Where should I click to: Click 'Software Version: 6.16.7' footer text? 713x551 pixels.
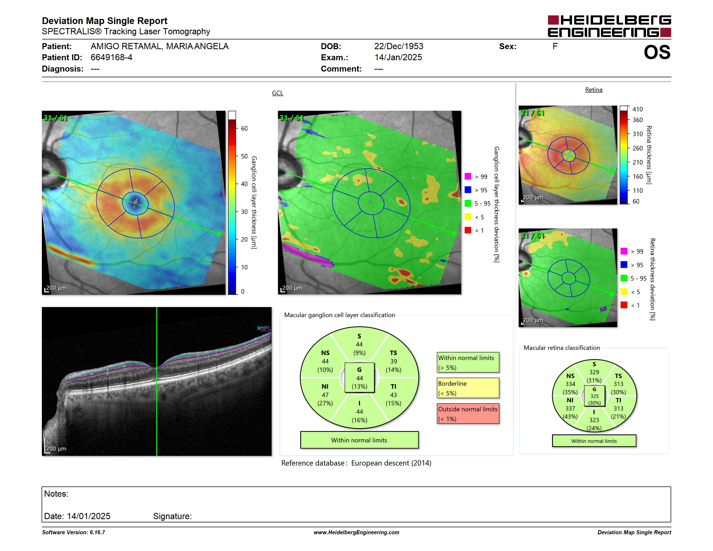[x=73, y=532]
